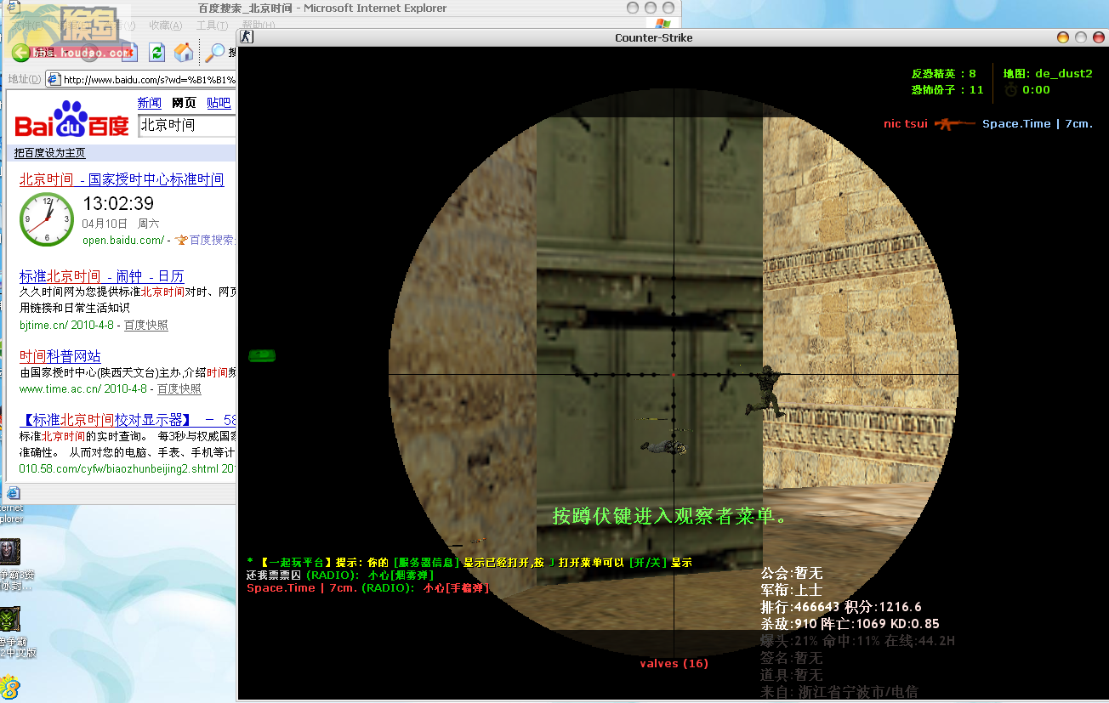Go to Home using the house icon
Image resolution: width=1109 pixels, height=703 pixels.
click(184, 53)
